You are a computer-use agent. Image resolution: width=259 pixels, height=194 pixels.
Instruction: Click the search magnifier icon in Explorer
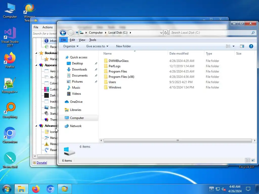[x=253, y=33]
